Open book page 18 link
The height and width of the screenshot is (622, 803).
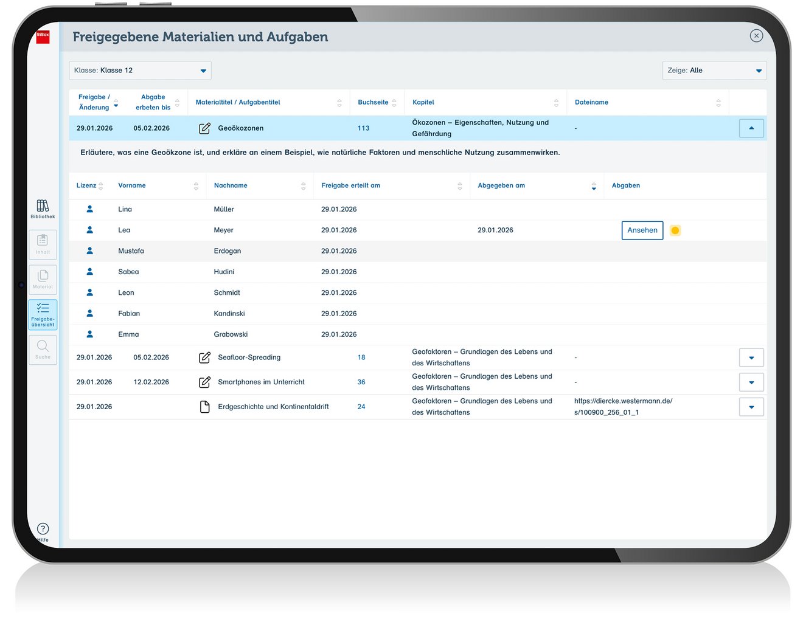(361, 358)
